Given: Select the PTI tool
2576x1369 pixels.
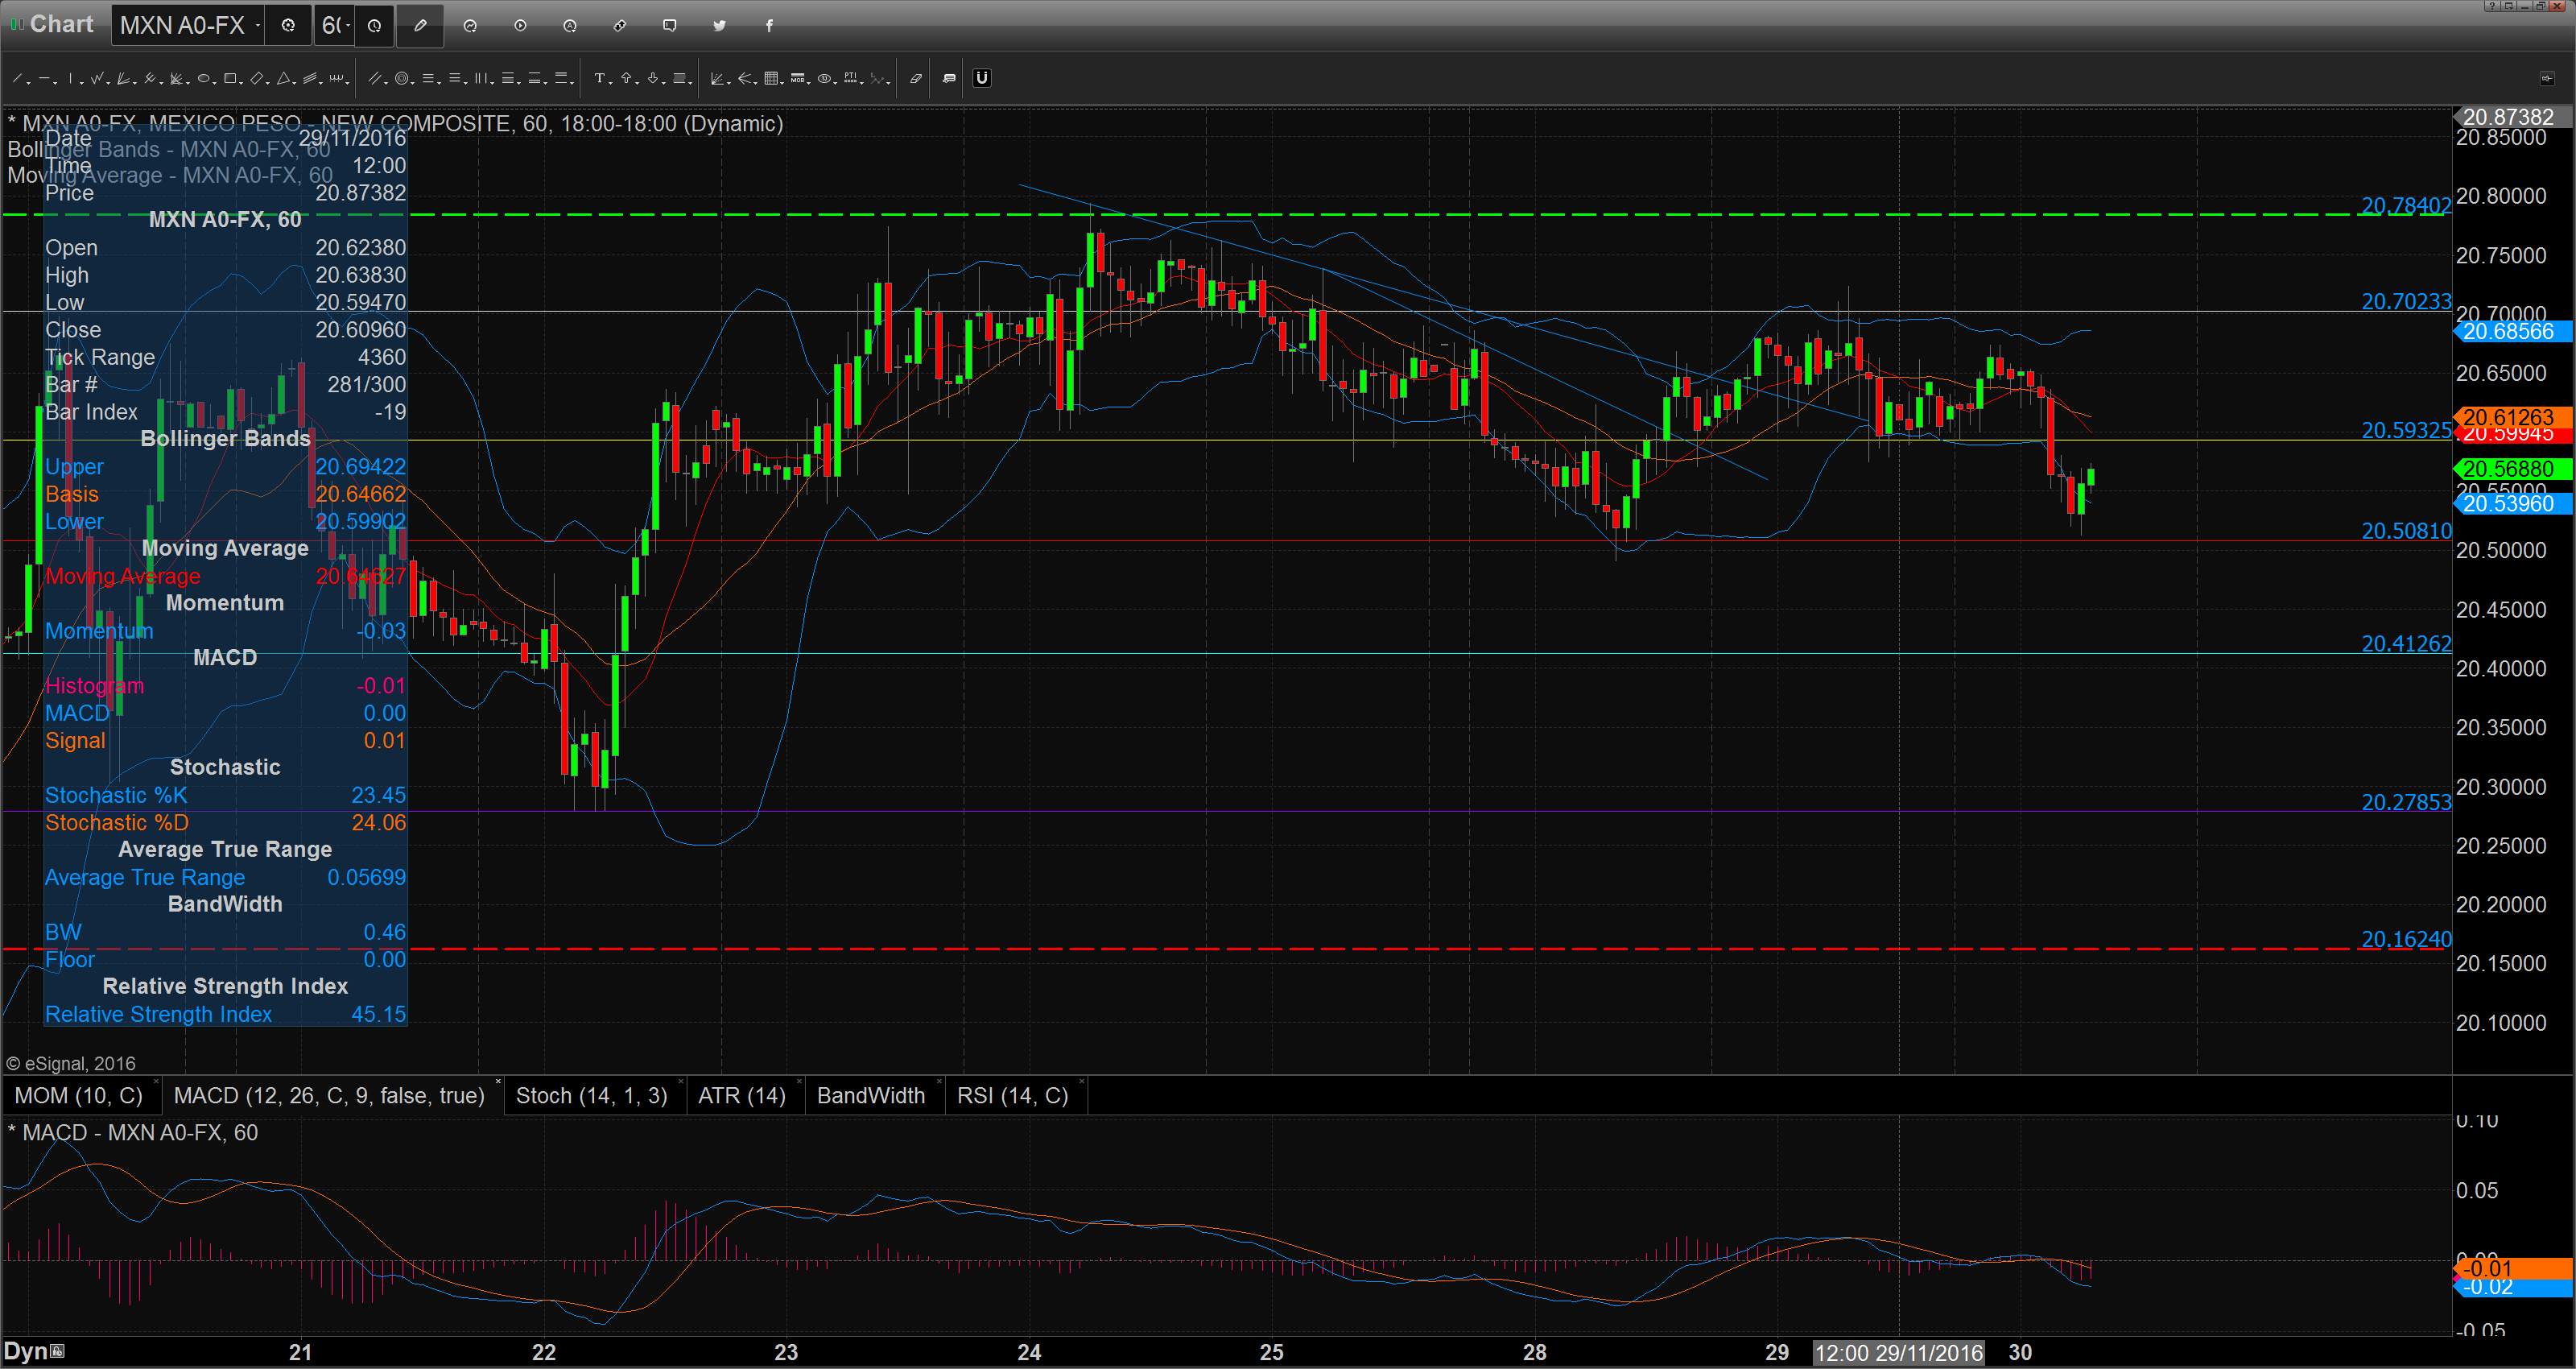Looking at the screenshot, I should coord(850,78).
